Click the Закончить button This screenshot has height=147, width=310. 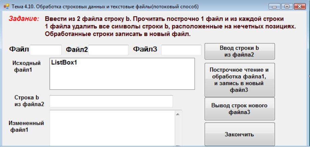pyautogui.click(x=240, y=135)
